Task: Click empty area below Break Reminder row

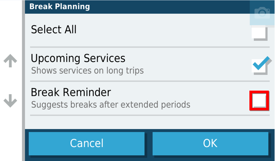Action: [x=150, y=123]
